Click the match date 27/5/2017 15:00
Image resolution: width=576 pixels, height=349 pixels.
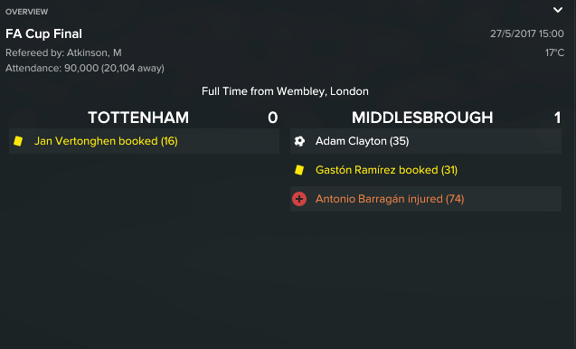pos(527,33)
